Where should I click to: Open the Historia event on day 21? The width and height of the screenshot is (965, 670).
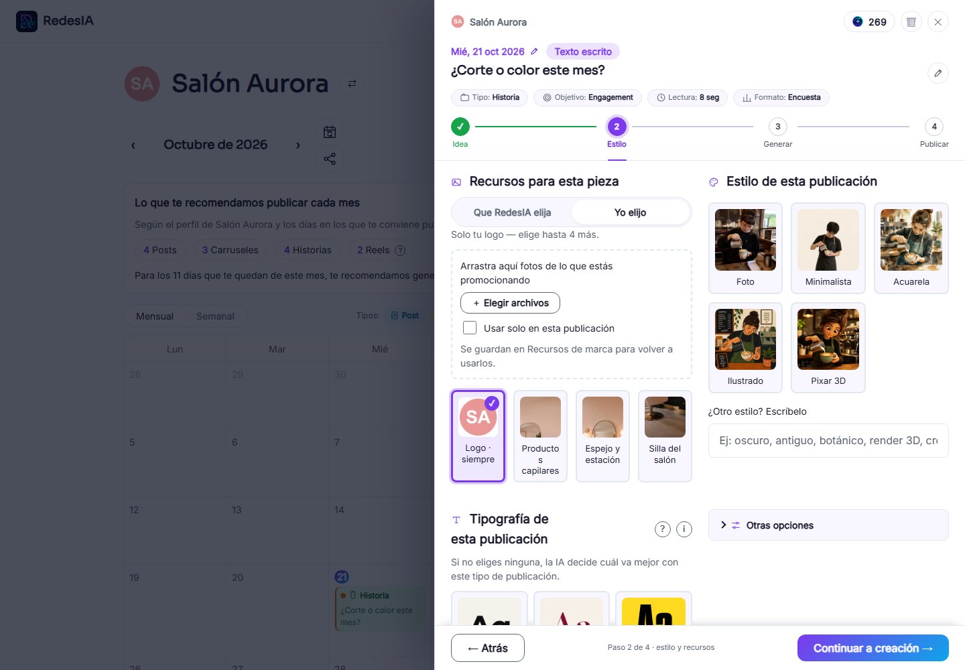380,608
